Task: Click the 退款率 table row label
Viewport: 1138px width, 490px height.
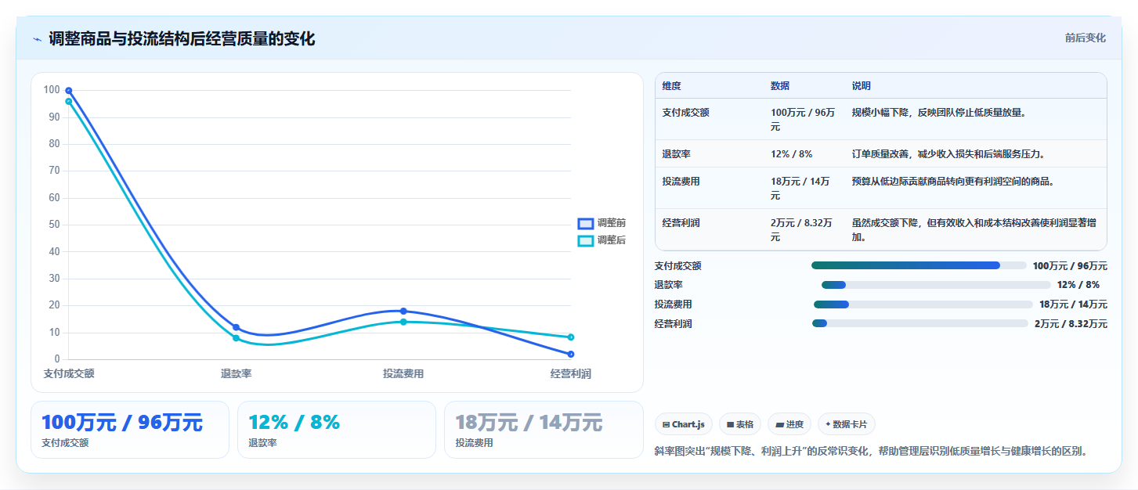Action: point(676,154)
